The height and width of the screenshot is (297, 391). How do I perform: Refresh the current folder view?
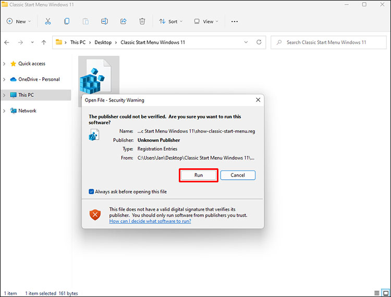(x=259, y=42)
